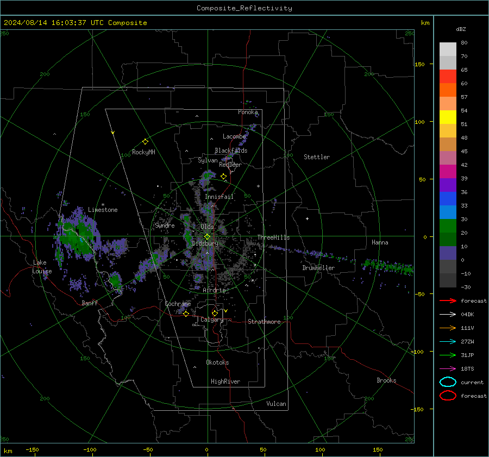Click the Airdrie city label
This screenshot has height=457, width=489.
click(214, 290)
